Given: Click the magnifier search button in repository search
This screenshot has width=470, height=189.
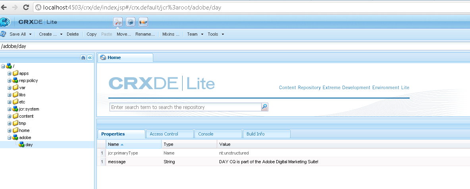Looking at the screenshot, I should [x=265, y=107].
